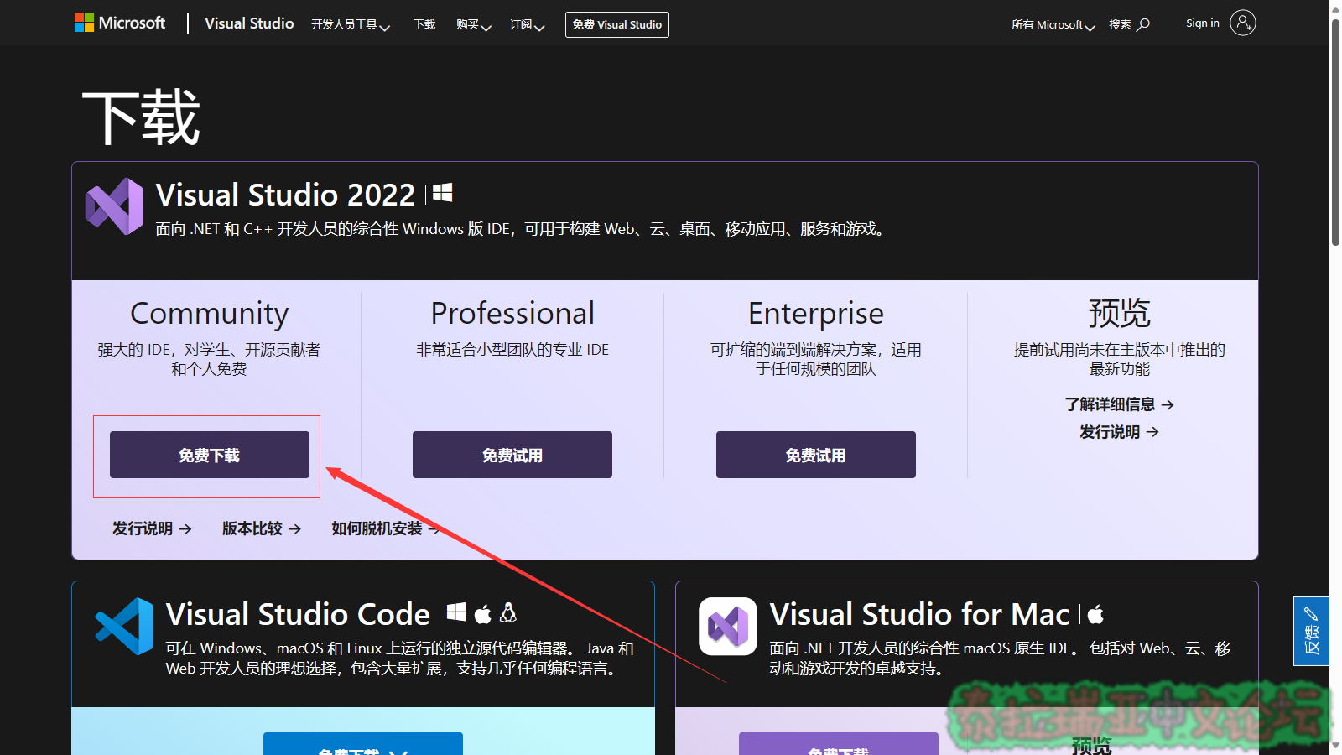
Task: Open the 所有 Microsoft dropdown
Action: click(x=1053, y=25)
